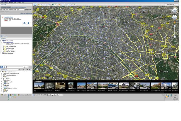This screenshot has width=181, height=121.
Task: Open the Windows Démarrer start button
Action: 4,95
